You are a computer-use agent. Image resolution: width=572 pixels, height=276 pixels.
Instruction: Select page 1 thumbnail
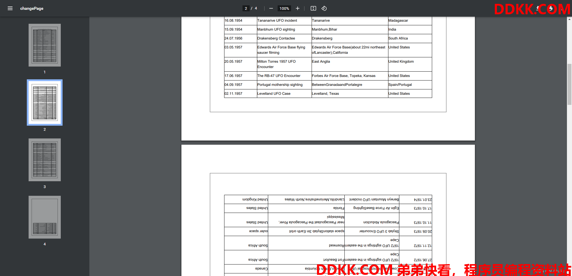(45, 45)
